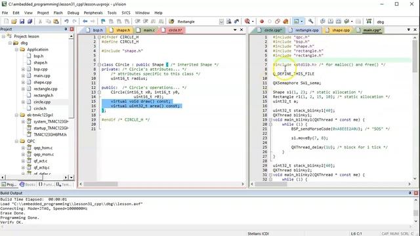The image size is (420, 236).
Task: Fold main_blinky2 function at line 31
Action: click(x=270, y=175)
